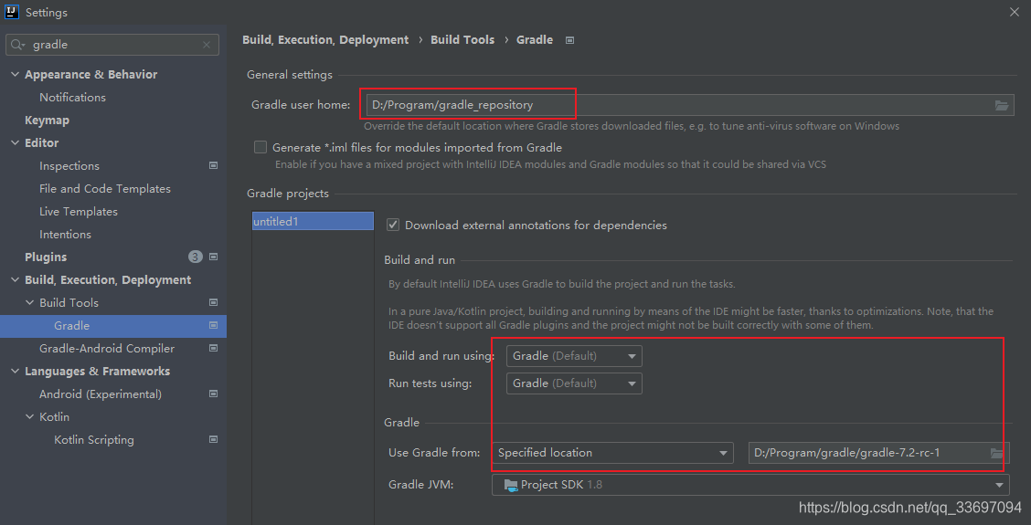Collapse Build, Execution, Deployment tree section

(16, 280)
